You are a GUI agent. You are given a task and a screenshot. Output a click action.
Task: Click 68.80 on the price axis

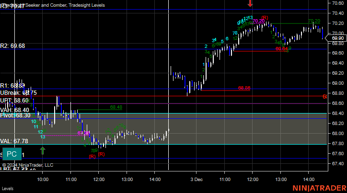point(338,93)
